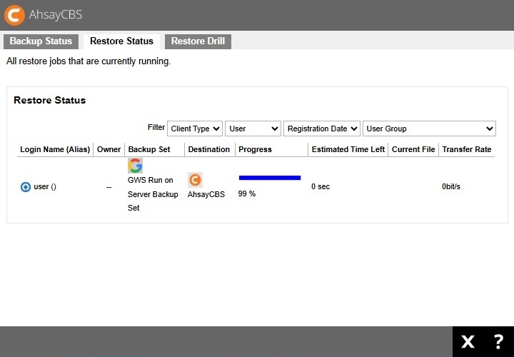514x357 pixels.
Task: Click the Current File column header
Action: [413, 149]
